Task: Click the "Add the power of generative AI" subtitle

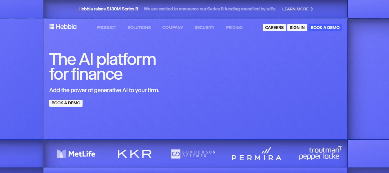Action: coord(104,90)
